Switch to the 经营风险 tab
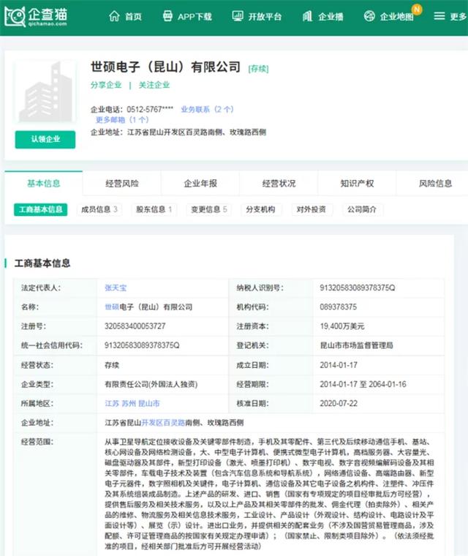The height and width of the screenshot is (556, 468). coord(122,184)
